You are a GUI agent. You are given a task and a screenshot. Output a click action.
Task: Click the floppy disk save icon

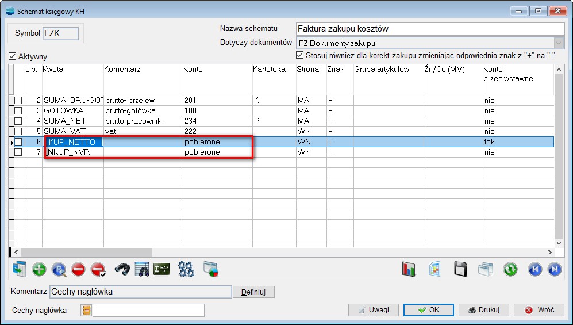pyautogui.click(x=460, y=269)
